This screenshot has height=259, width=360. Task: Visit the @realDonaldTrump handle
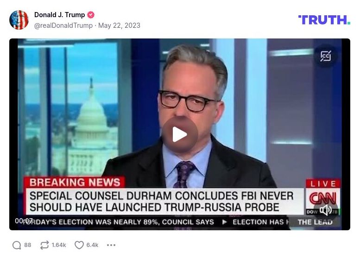63,25
